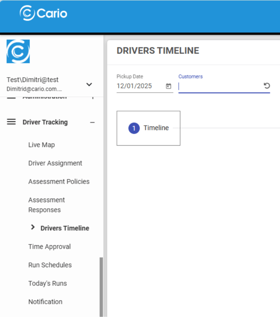Go to Driver Assignment page
The width and height of the screenshot is (280, 317).
[55, 163]
